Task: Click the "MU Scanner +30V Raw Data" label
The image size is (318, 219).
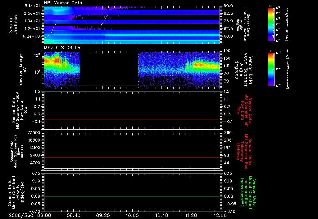Action: 20,110
